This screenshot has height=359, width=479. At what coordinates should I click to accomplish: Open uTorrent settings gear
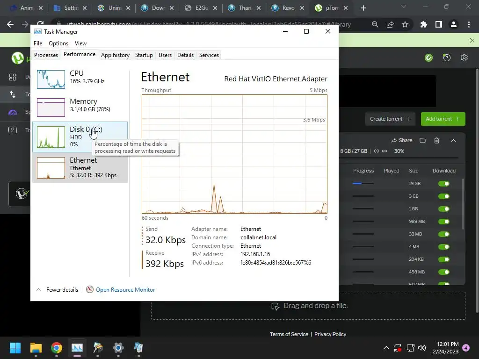click(x=464, y=57)
